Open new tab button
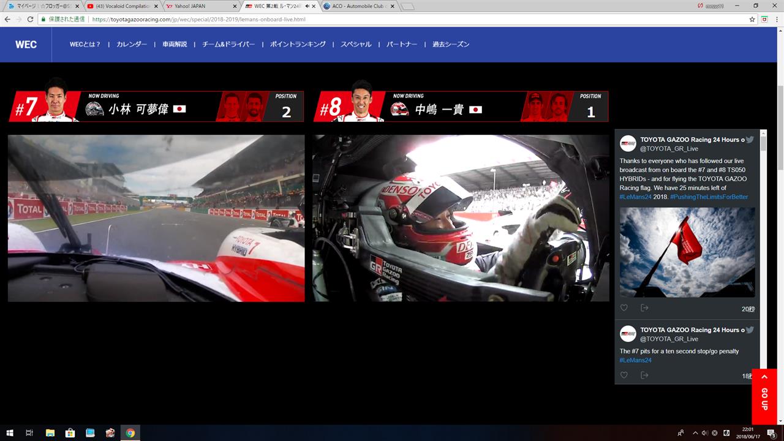 (x=409, y=7)
